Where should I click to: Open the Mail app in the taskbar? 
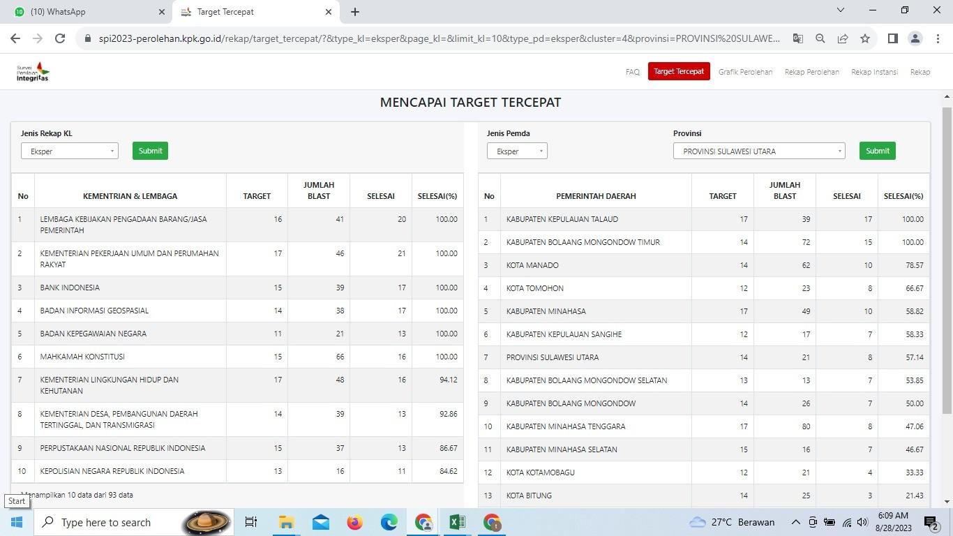320,522
